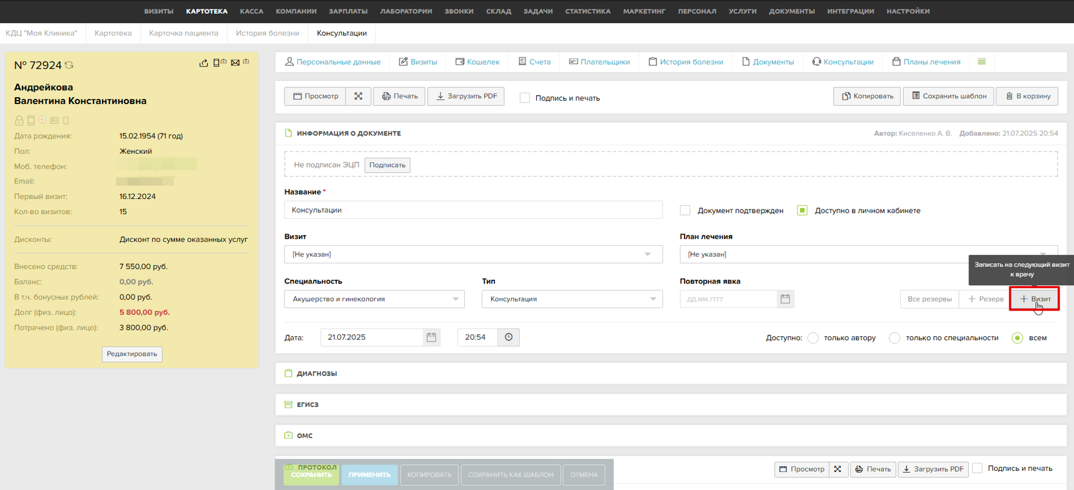Open the СТАТИСТИКА menu
This screenshot has height=490, width=1074.
(588, 12)
